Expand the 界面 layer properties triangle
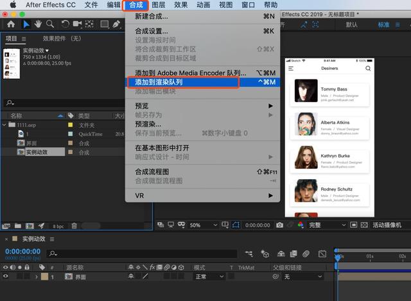This screenshot has height=301, width=411. coord(35,277)
